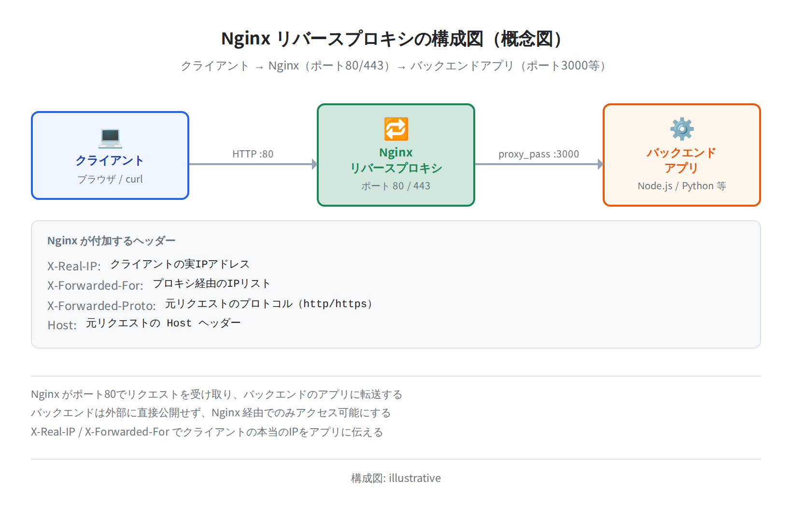This screenshot has height=506, width=792.
Task: Click the proxy_pass :3000 arrow label
Action: pos(538,154)
